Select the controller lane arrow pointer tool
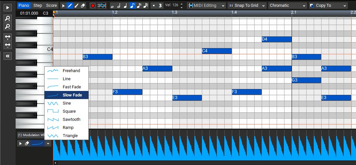356x165 pixels. click(x=20, y=144)
